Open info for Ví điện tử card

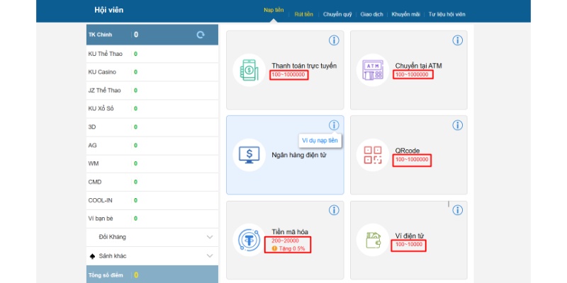pyautogui.click(x=457, y=210)
